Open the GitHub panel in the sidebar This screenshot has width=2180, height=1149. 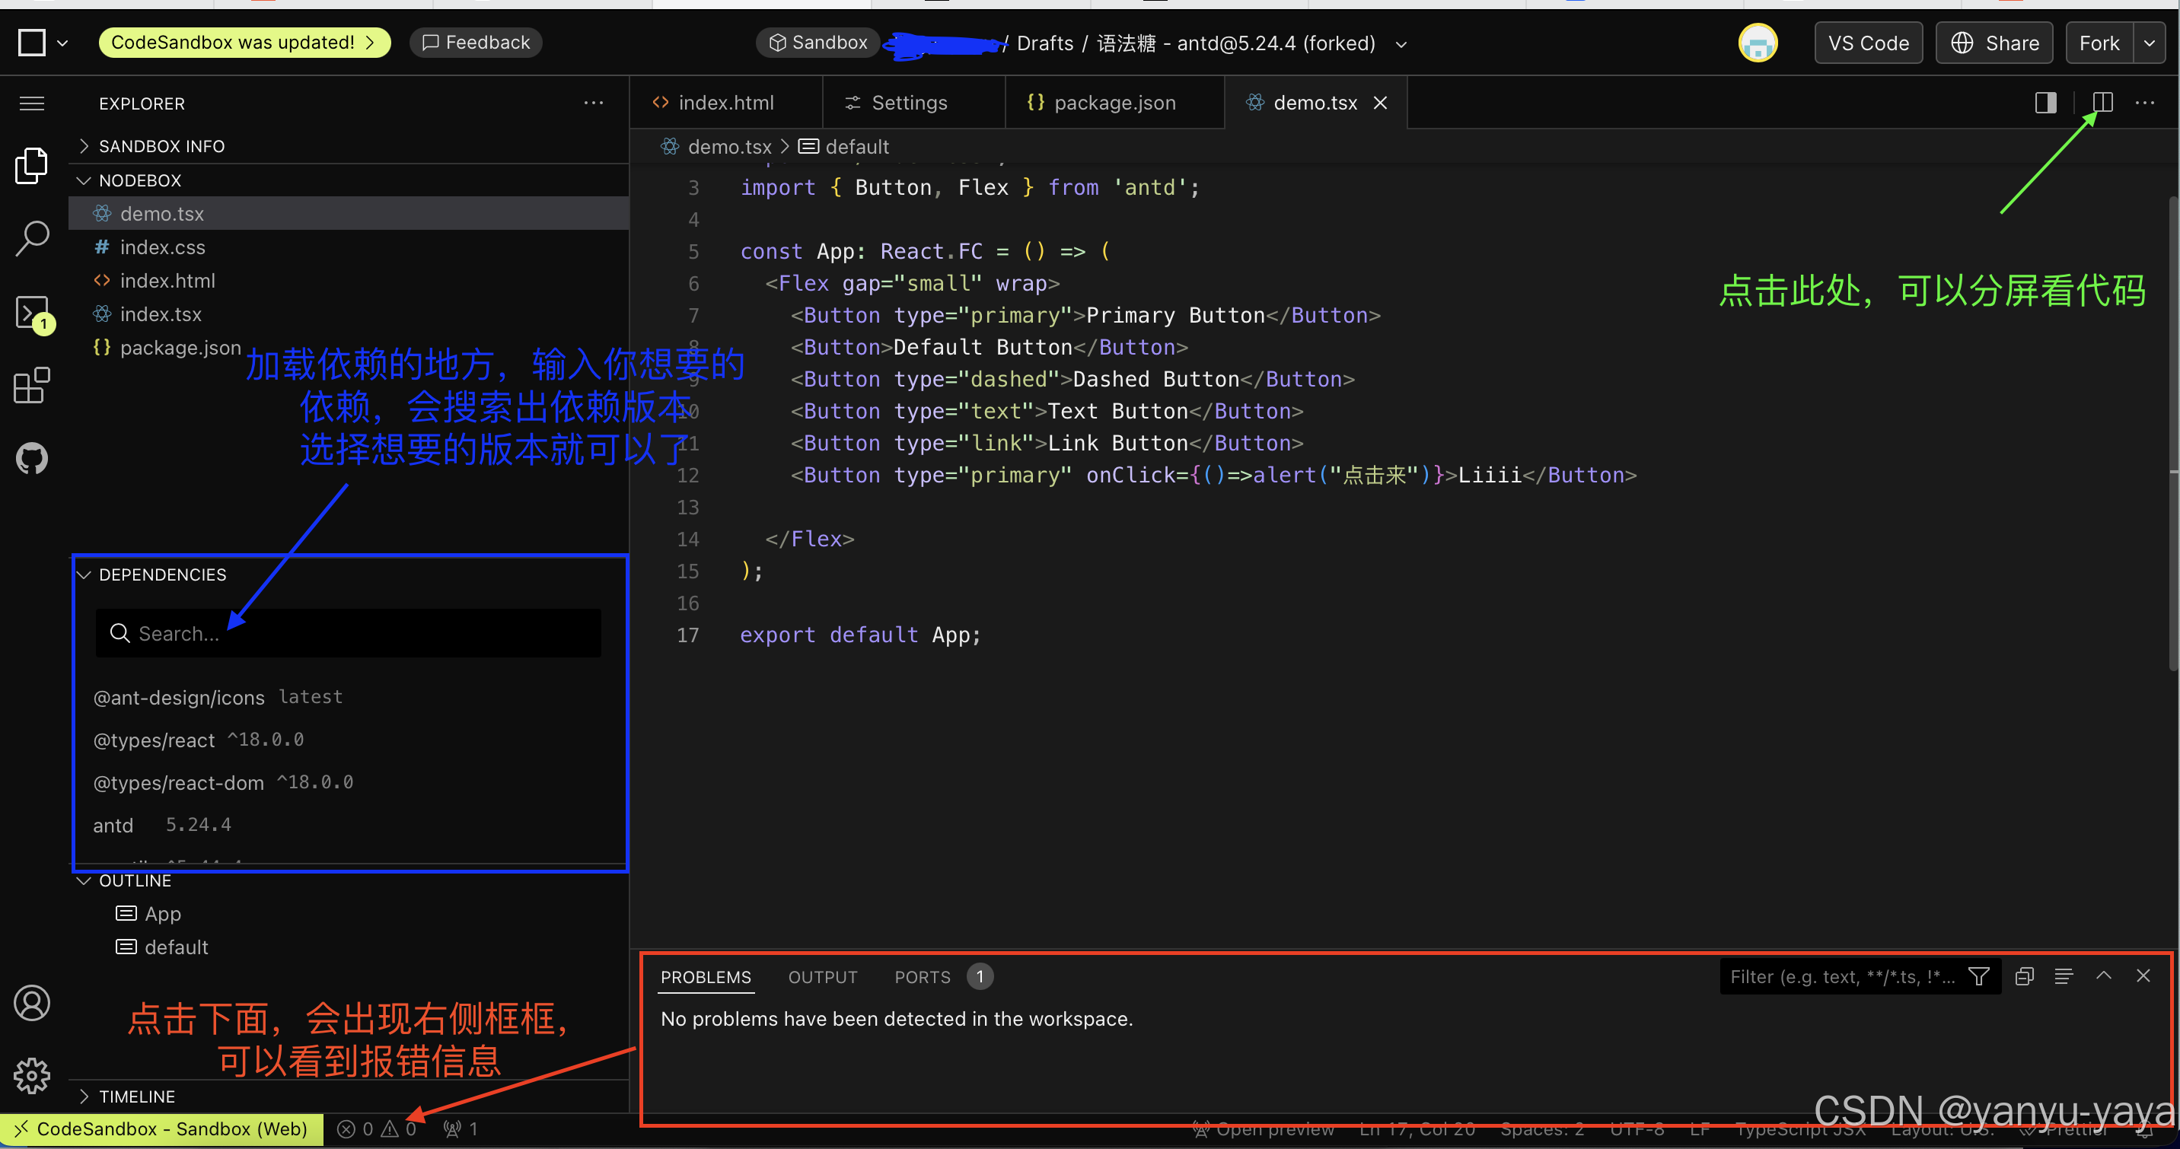click(31, 458)
